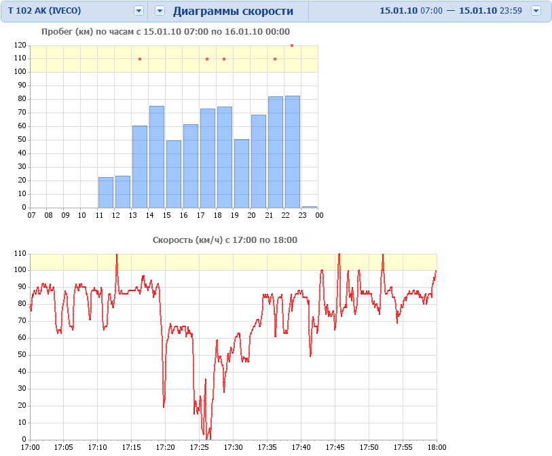Click the 120 km/h red marker above 22–23 bar
The height and width of the screenshot is (456, 552).
click(292, 45)
